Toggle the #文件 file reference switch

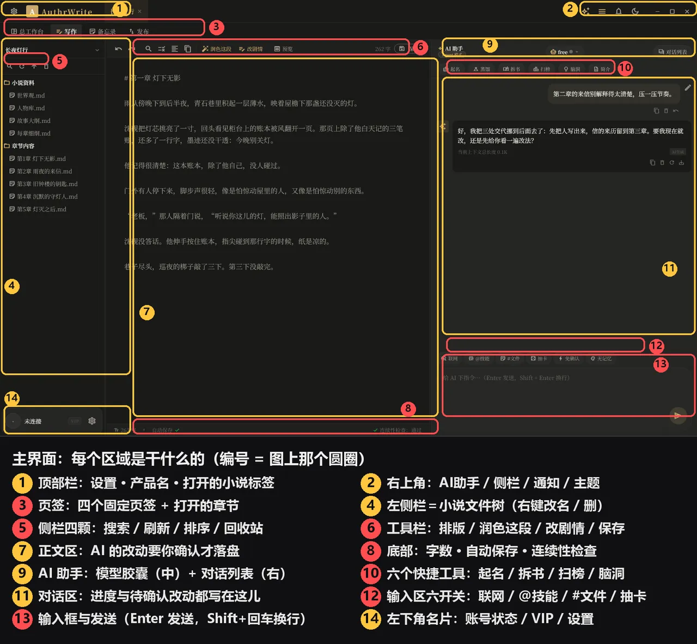tap(510, 359)
